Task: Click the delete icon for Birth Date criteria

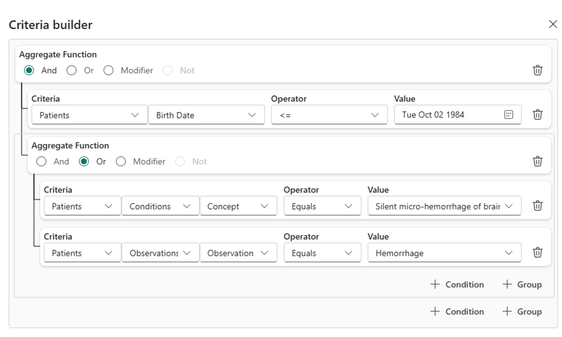Action: click(538, 115)
